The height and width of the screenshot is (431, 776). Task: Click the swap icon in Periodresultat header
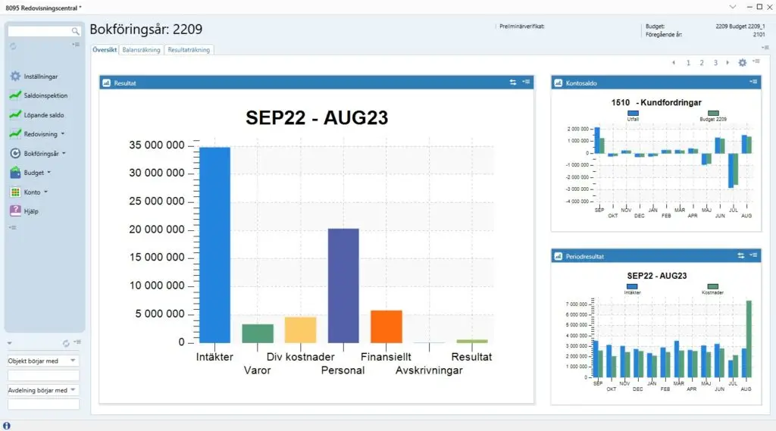[741, 256]
